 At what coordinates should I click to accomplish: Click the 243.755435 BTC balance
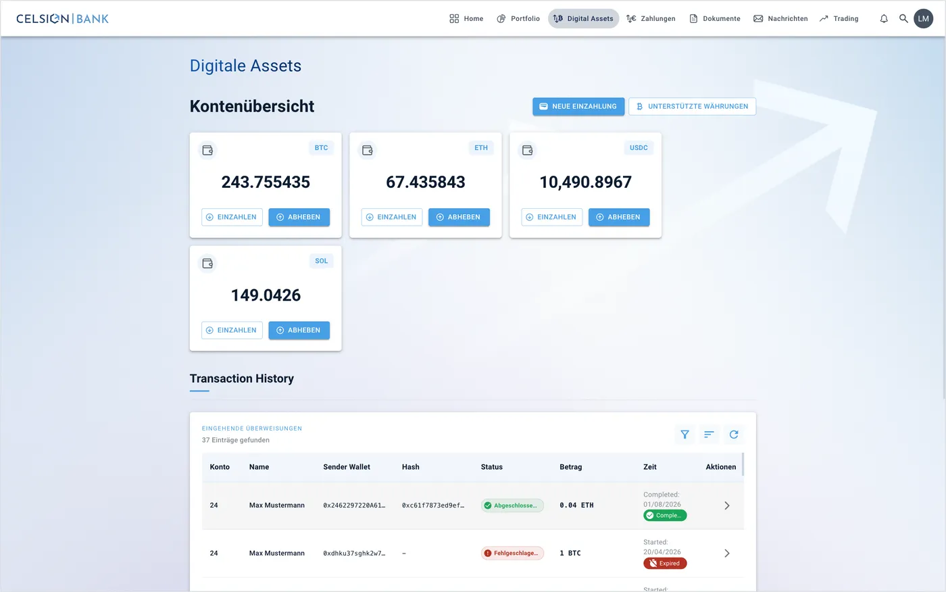pos(266,182)
